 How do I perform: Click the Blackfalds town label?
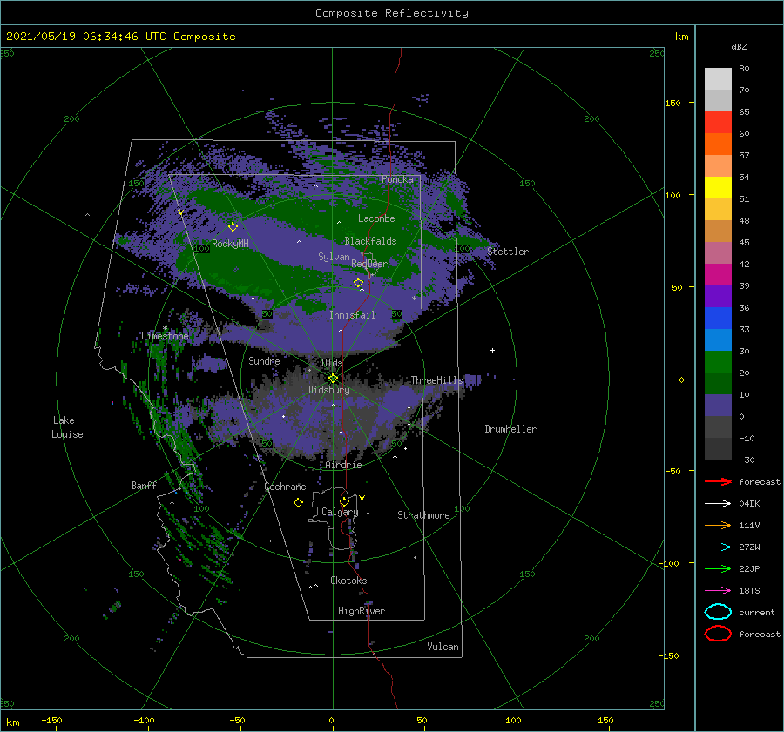370,241
